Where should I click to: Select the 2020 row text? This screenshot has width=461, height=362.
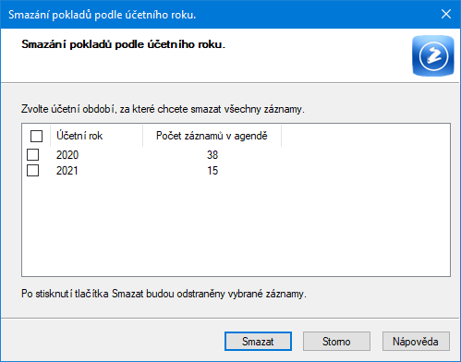(x=67, y=155)
